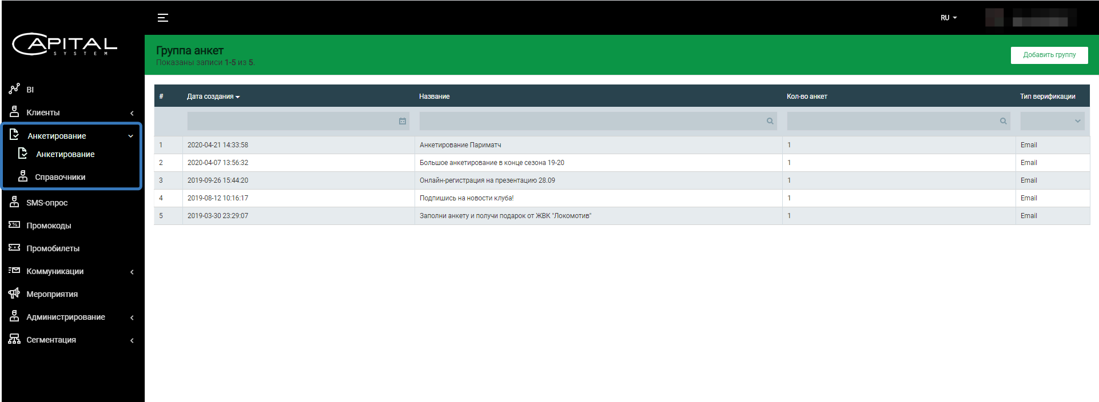Click the Добавить группу button
This screenshot has height=402, width=1099.
(x=1049, y=55)
